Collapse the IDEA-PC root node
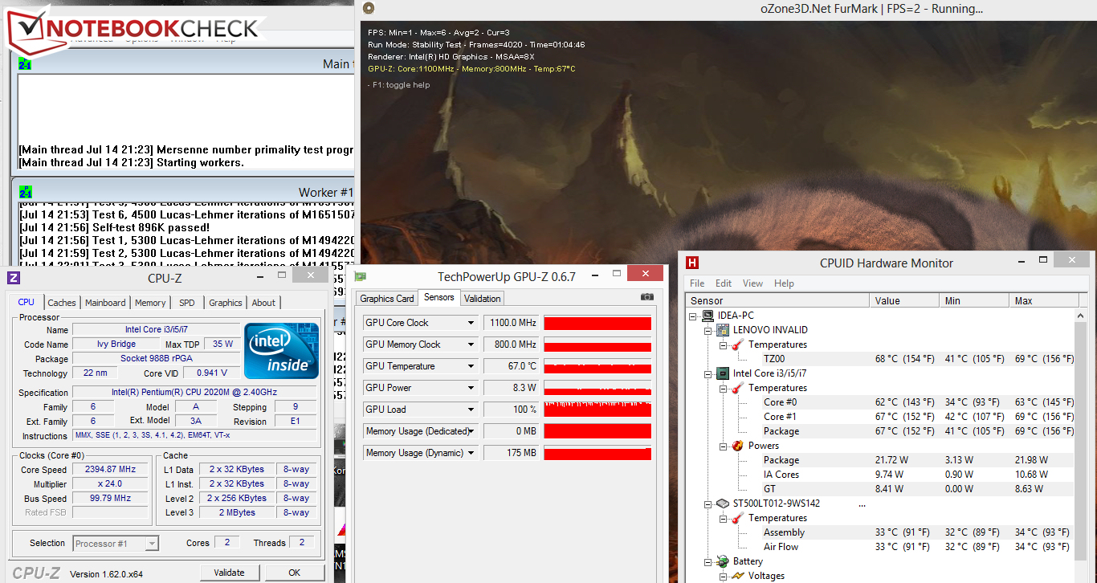This screenshot has height=583, width=1097. tap(694, 316)
